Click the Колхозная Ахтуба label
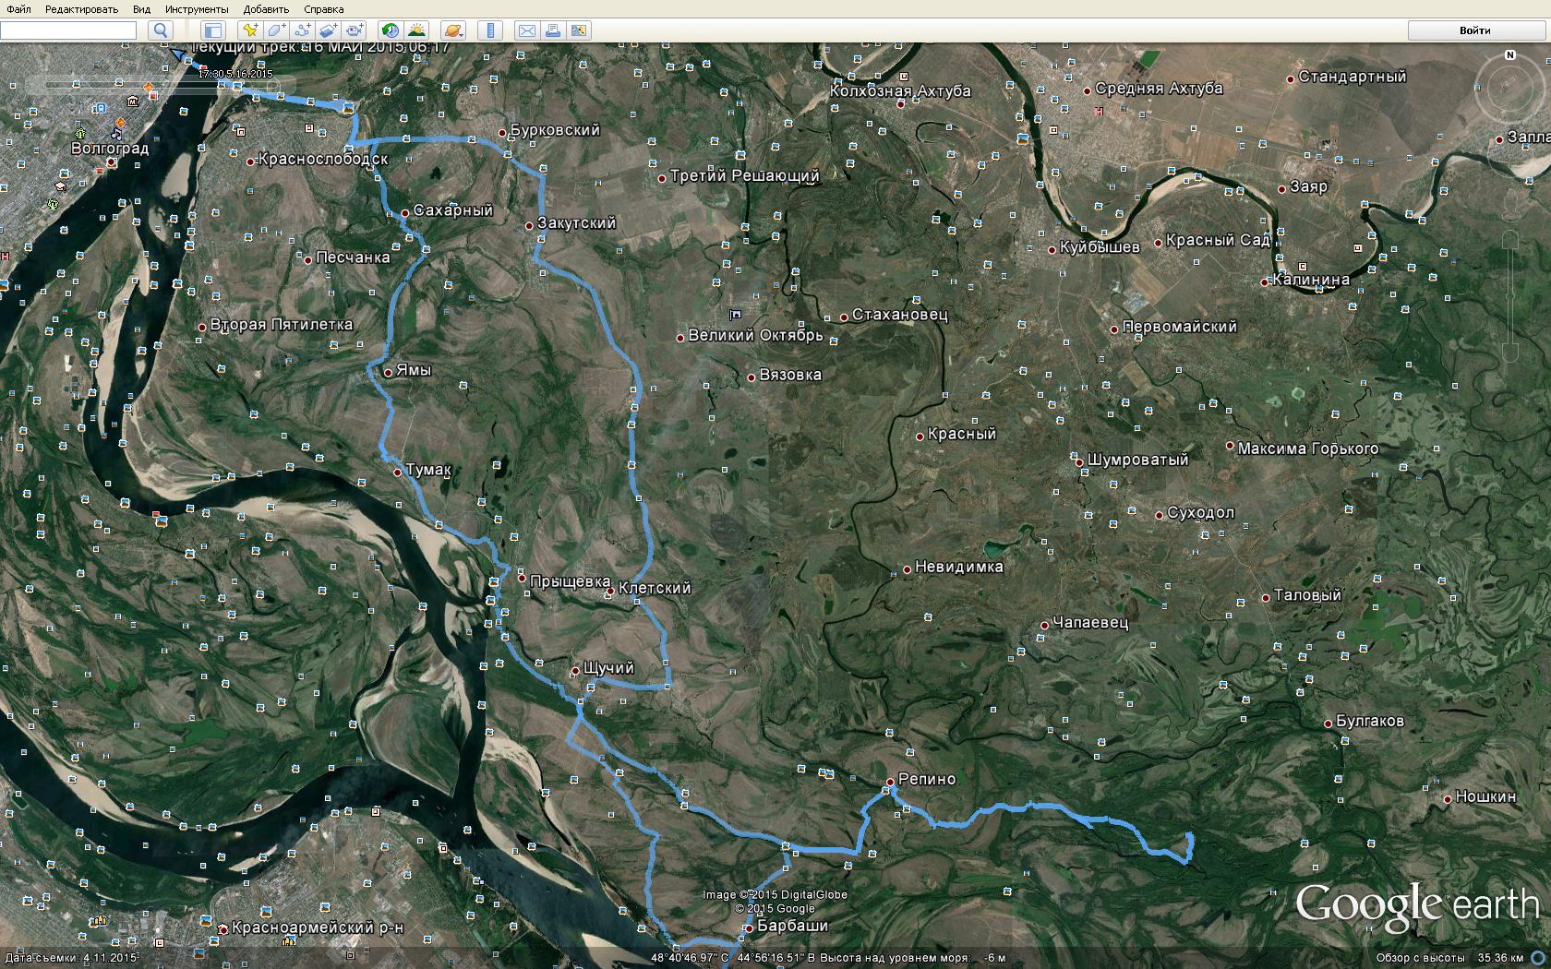 click(x=900, y=91)
